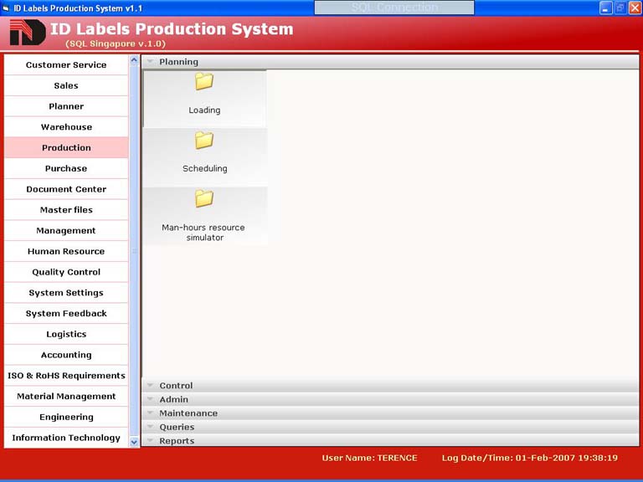Screen dimensions: 643x482
Task: Expand the Reports section
Action: tap(177, 441)
